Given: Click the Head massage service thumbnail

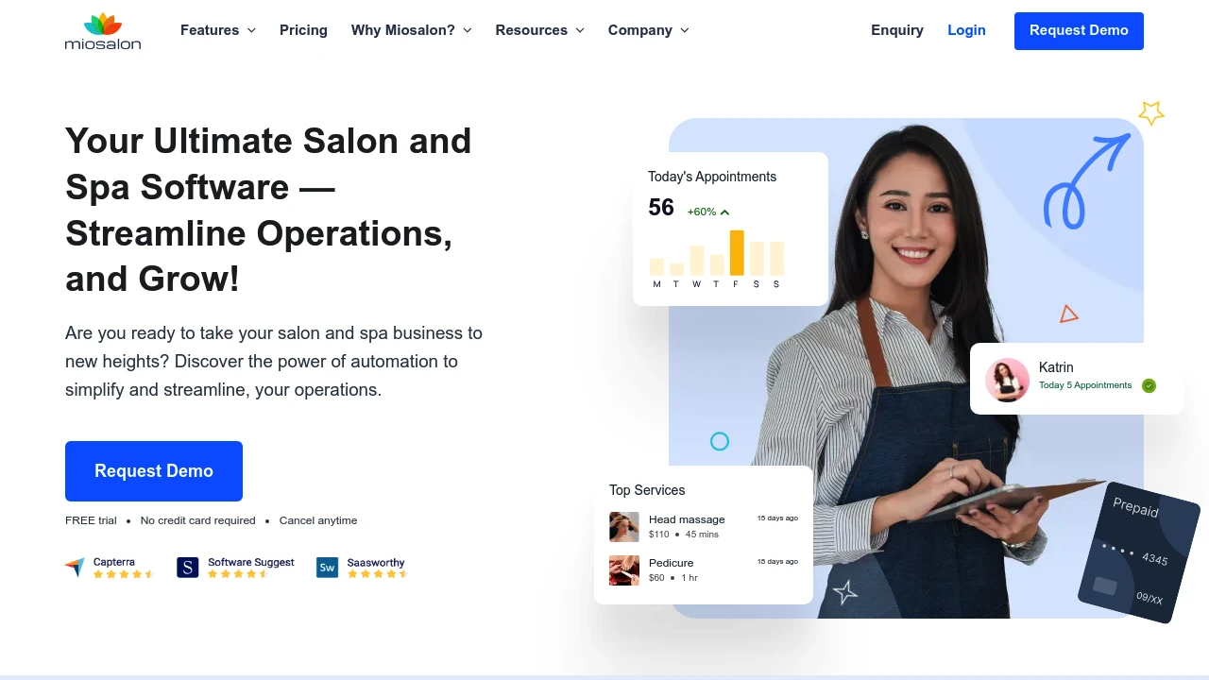Looking at the screenshot, I should (x=623, y=526).
